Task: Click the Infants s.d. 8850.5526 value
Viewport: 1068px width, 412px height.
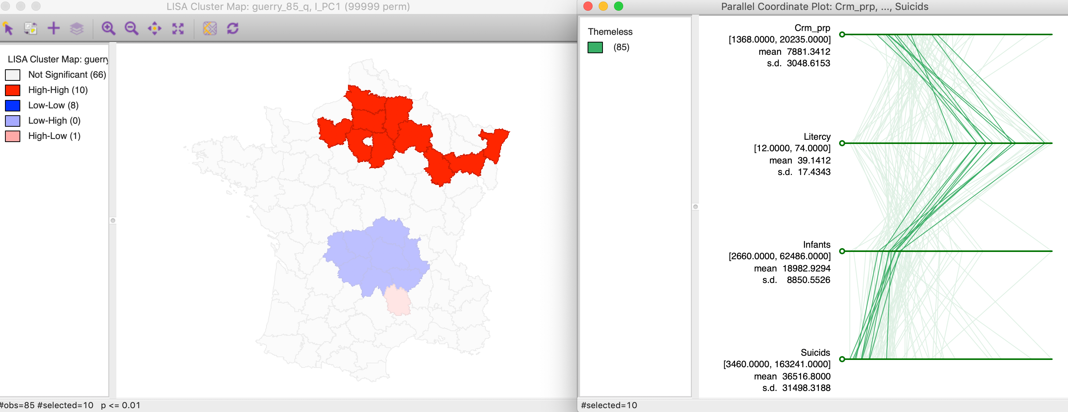Action: click(808, 280)
